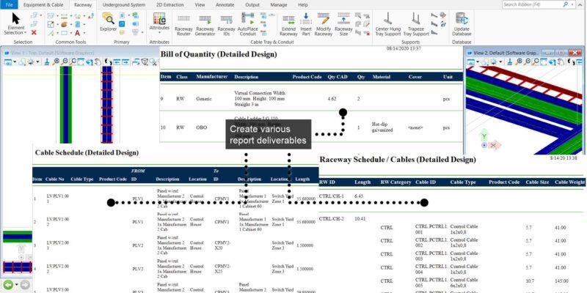Select the Element Selection arrow tool
This screenshot has width=587, height=293.
15,19
